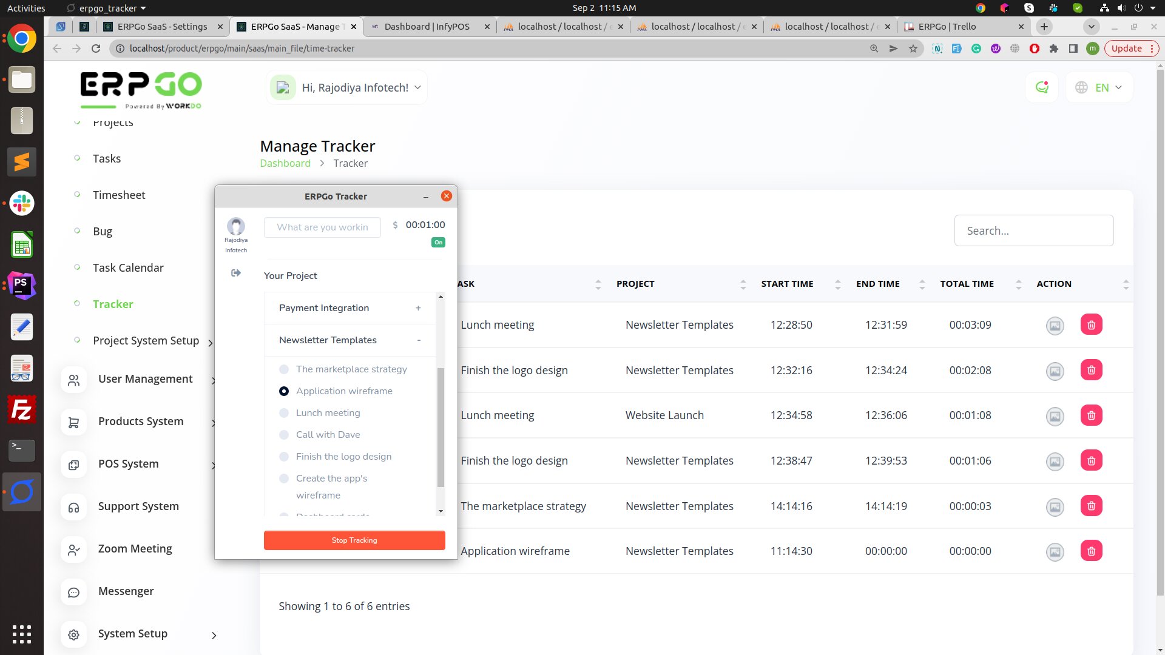
Task: Open Timesheet in the sidebar menu
Action: click(119, 195)
